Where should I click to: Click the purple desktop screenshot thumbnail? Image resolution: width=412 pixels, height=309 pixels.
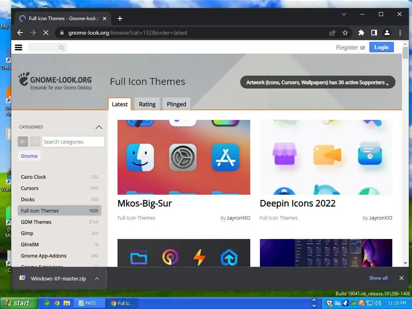coord(326,253)
